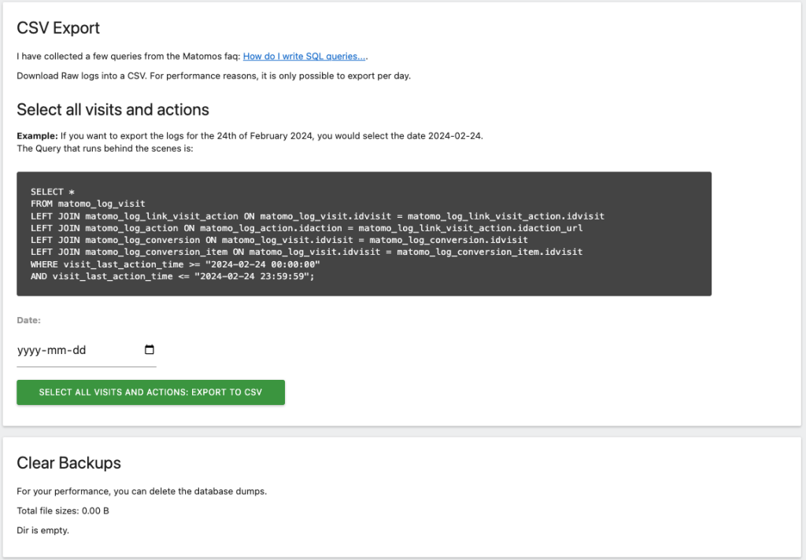Screen dimensions: 806x560
Task: Click the 'Dir is empty.' message
Action: coord(43,530)
